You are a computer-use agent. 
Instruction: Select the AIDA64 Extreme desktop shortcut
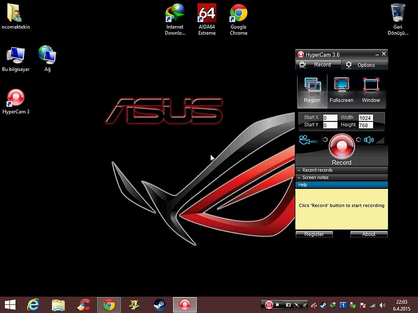click(x=207, y=20)
